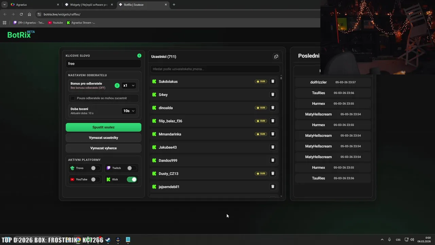Click the Vymazat vyherce button

(x=103, y=148)
